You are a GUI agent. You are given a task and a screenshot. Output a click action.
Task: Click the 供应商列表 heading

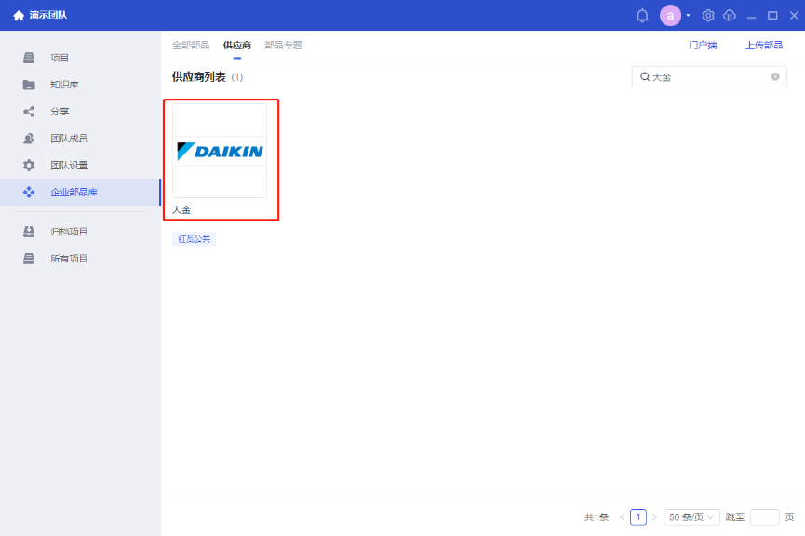pyautogui.click(x=198, y=77)
